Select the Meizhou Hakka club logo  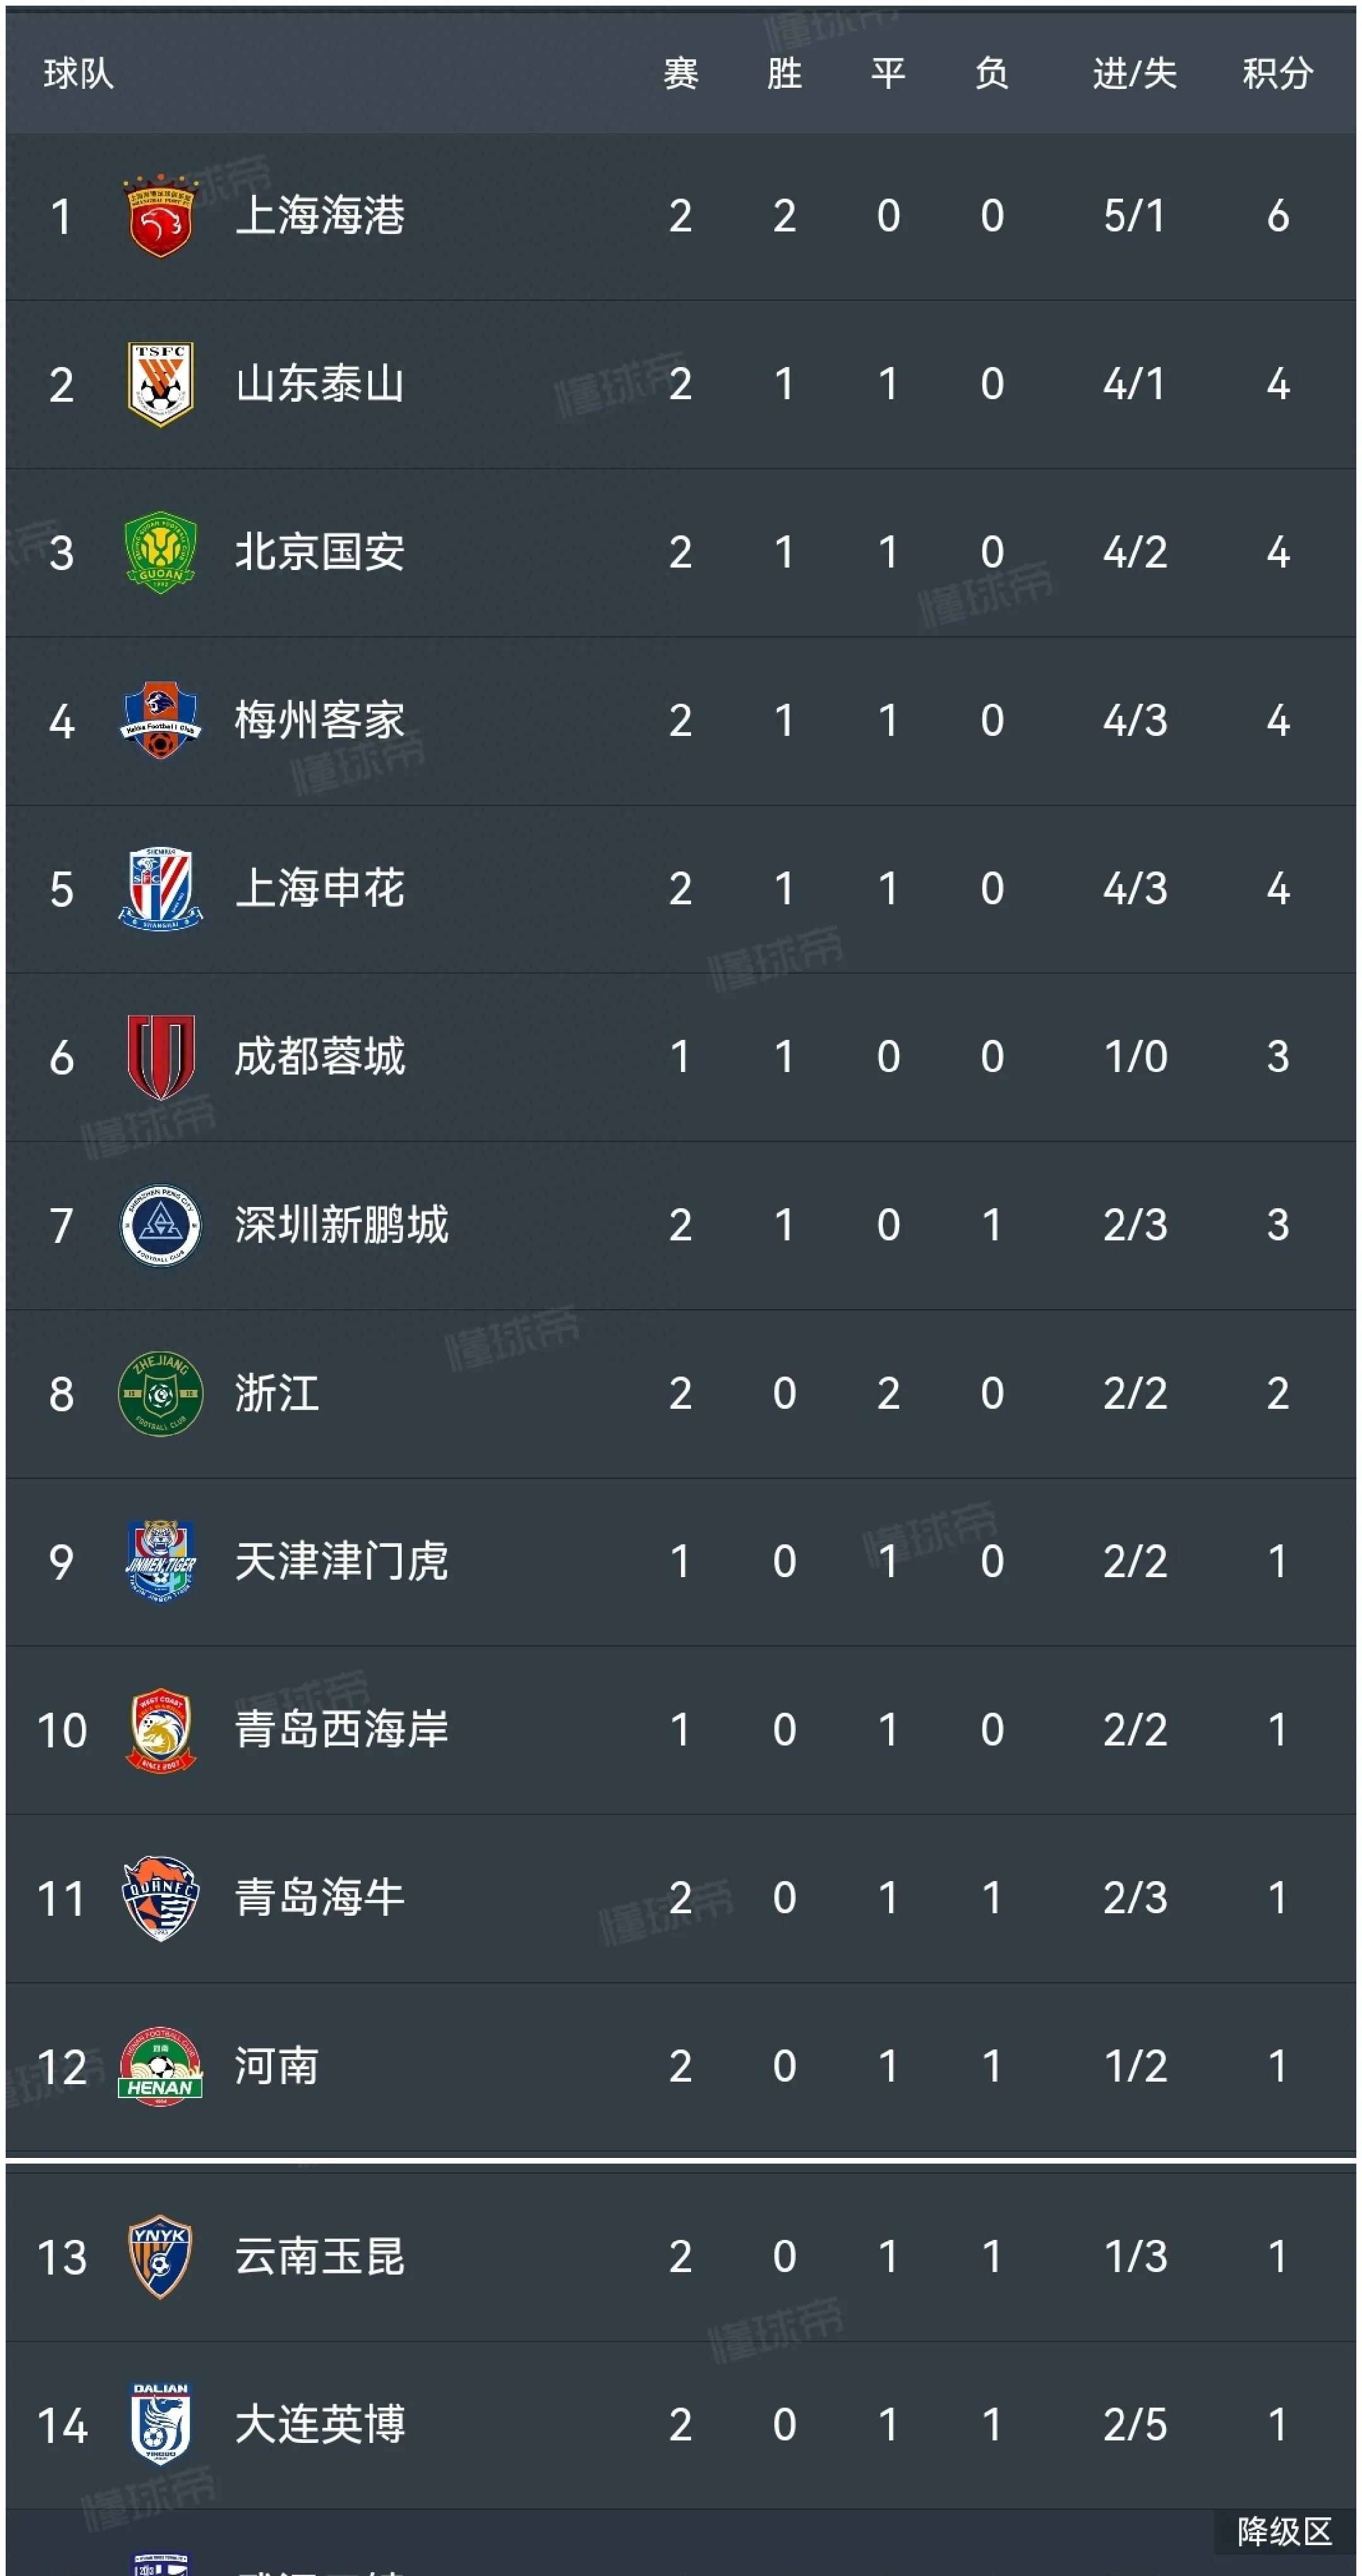click(160, 720)
